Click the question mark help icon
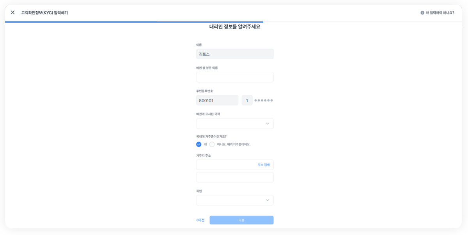 click(422, 13)
